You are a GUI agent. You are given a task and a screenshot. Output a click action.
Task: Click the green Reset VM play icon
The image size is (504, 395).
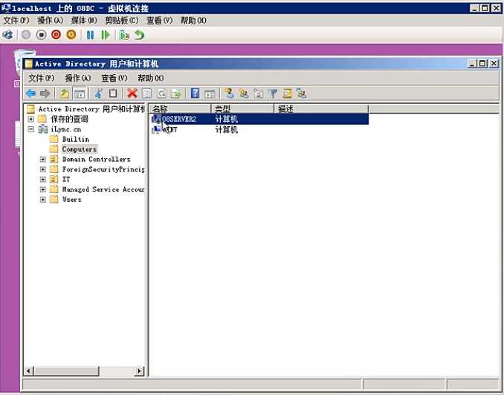coord(106,35)
